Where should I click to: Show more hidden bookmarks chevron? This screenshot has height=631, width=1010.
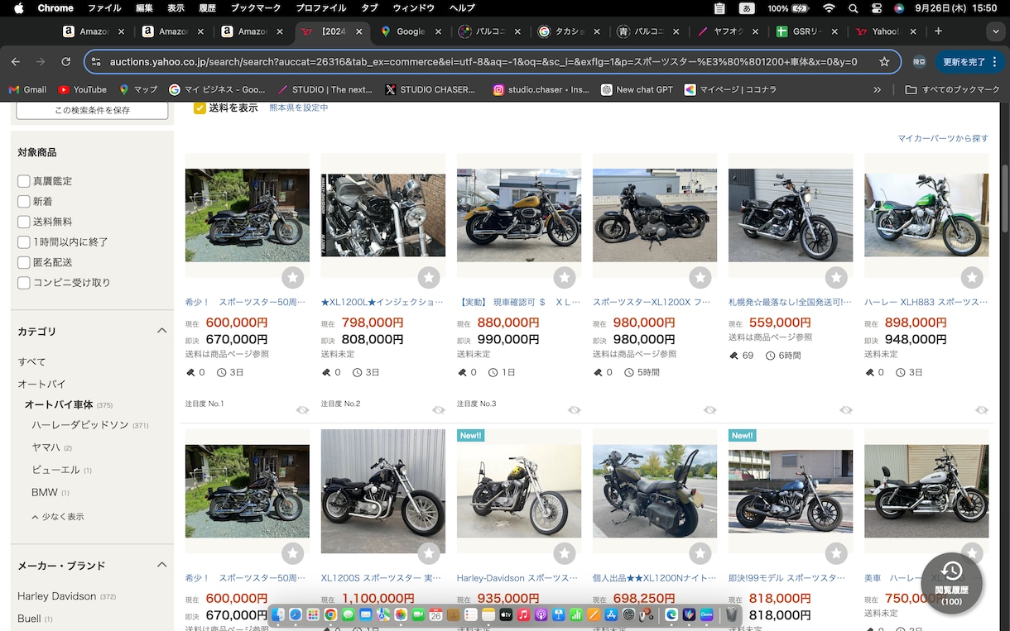click(878, 89)
